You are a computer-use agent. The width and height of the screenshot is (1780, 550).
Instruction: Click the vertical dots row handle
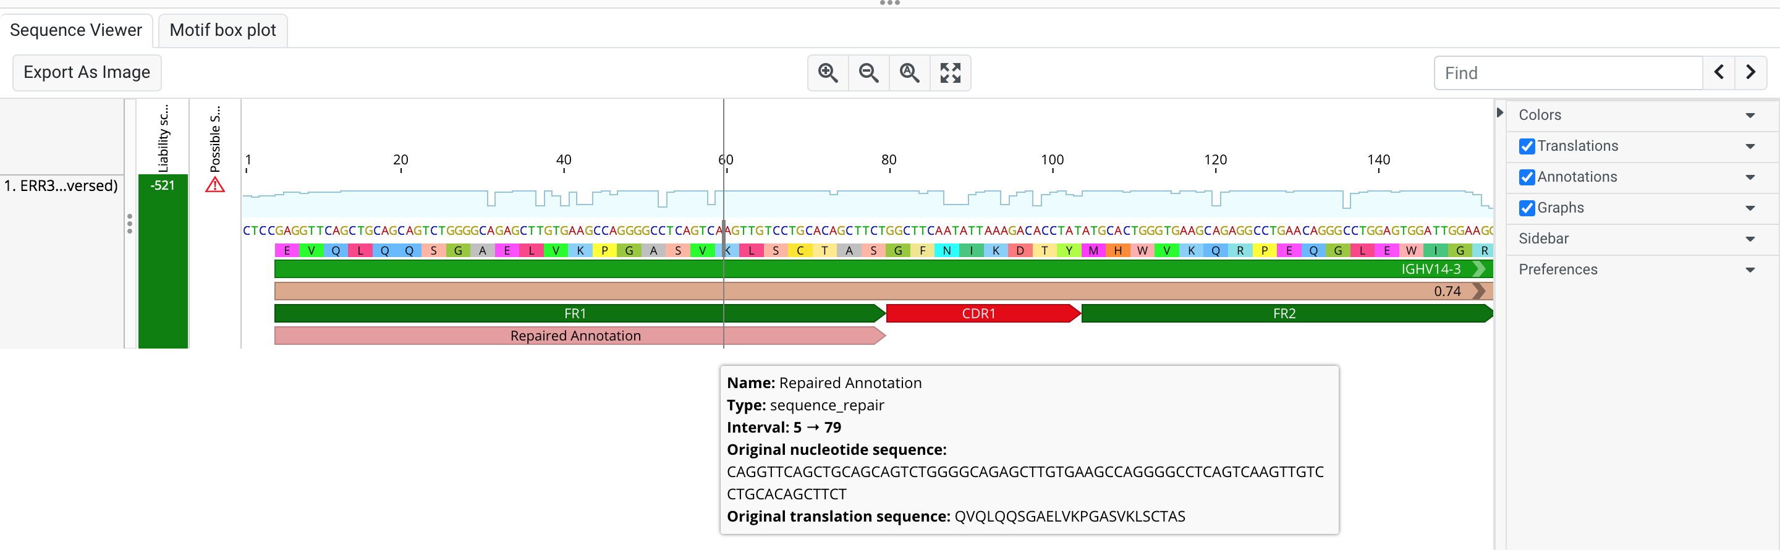(130, 223)
